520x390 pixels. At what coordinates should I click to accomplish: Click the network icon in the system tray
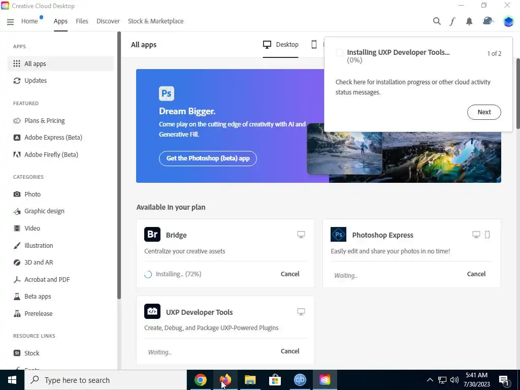pos(442,380)
